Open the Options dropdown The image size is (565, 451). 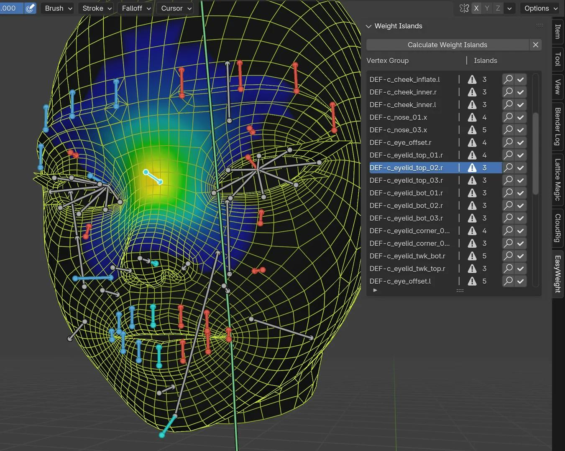coord(541,8)
